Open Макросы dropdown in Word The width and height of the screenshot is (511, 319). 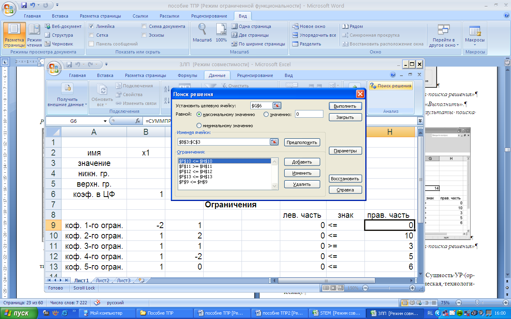click(x=475, y=35)
